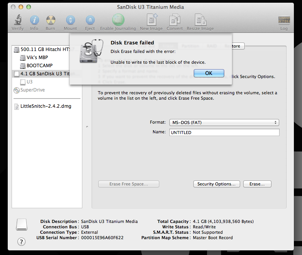Click the Security Options button
The width and height of the screenshot is (302, 255).
pyautogui.click(x=217, y=184)
